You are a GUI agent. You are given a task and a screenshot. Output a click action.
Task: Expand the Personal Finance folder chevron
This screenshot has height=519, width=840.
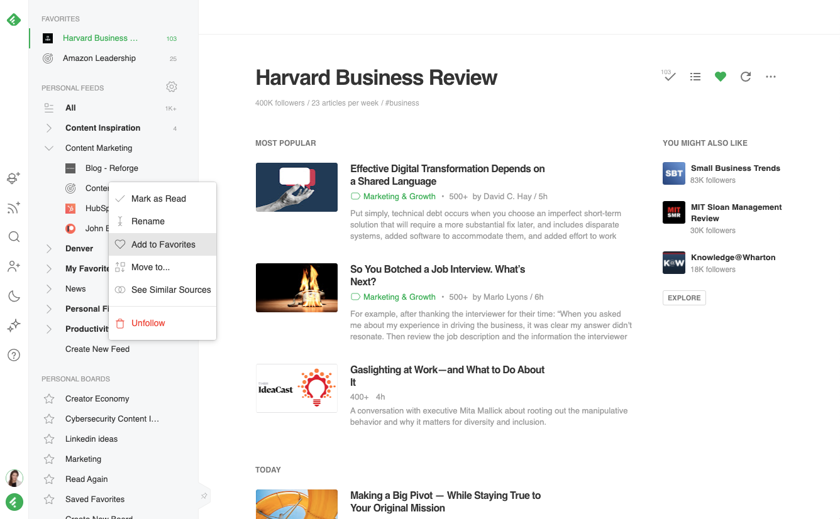click(x=49, y=309)
